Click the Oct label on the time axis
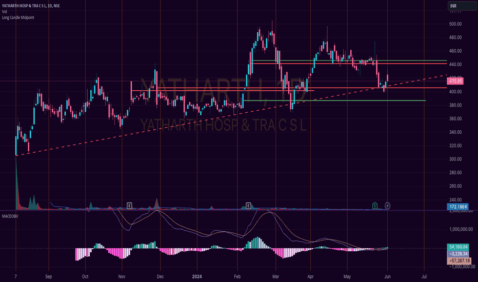Image resolution: width=478 pixels, height=282 pixels. coord(85,276)
